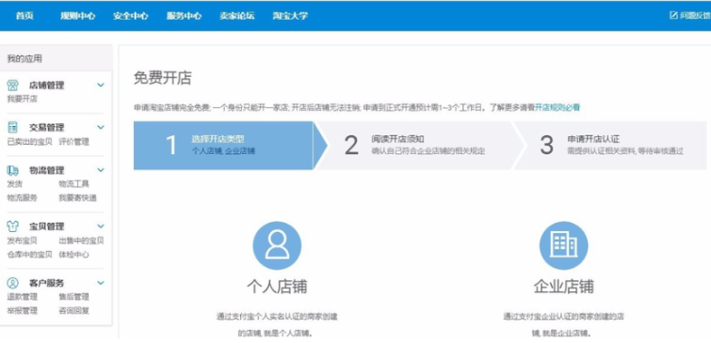Viewport: 711px width, 343px height.
Task: Click the 个人店铺 title text
Action: [x=277, y=287]
